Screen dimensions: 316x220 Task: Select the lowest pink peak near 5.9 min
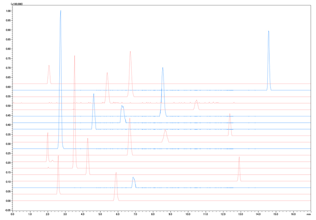tap(116, 173)
